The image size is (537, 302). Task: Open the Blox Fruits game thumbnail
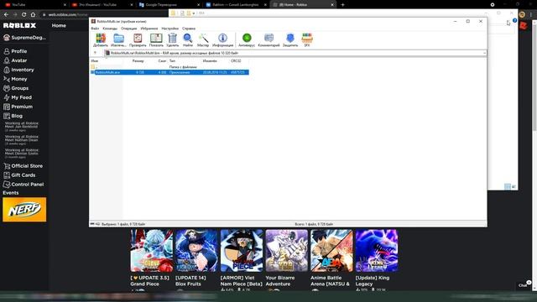point(196,251)
